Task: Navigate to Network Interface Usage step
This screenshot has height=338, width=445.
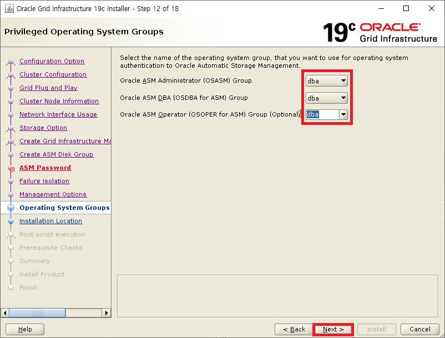Action: tap(58, 114)
